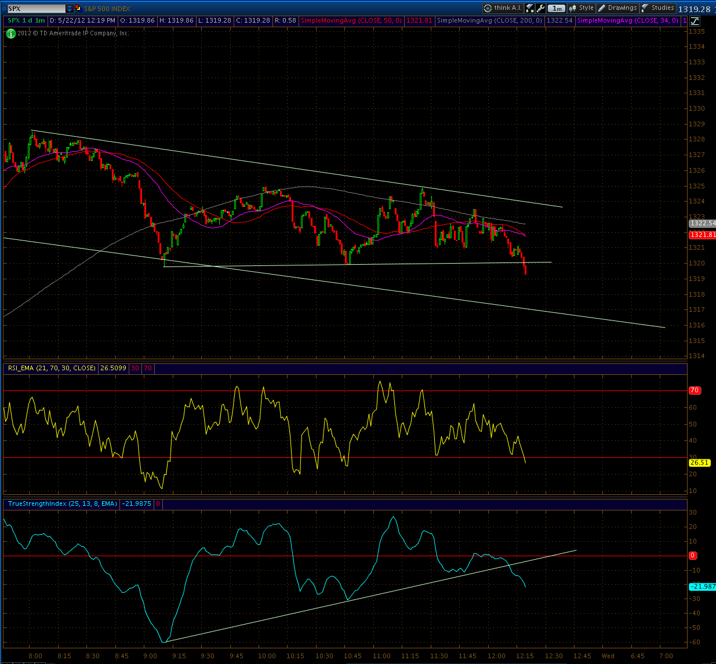
Task: Click the yellow 26.51 RSI value bubble
Action: click(x=699, y=462)
